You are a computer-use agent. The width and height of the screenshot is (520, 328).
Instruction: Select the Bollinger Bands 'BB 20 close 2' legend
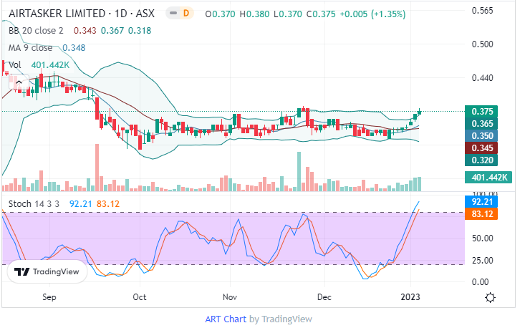coord(36,31)
